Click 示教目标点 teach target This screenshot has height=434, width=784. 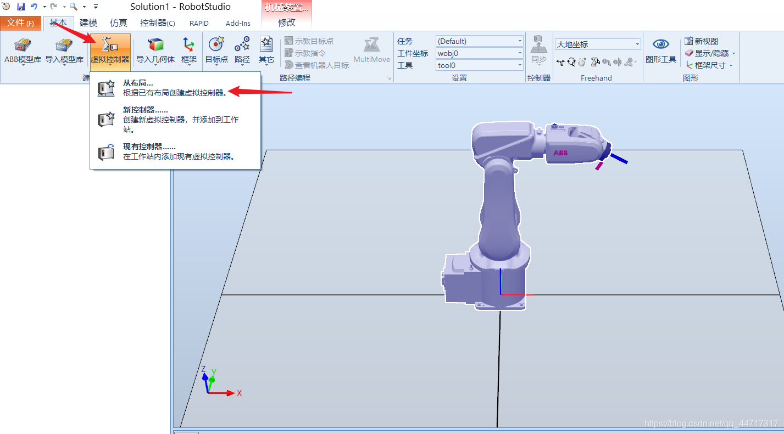(309, 41)
